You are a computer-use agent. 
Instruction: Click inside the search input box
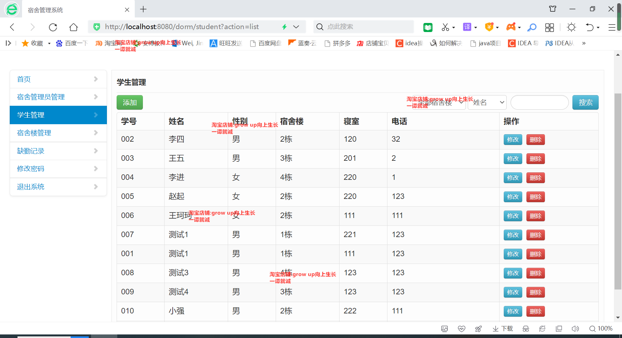pos(539,102)
